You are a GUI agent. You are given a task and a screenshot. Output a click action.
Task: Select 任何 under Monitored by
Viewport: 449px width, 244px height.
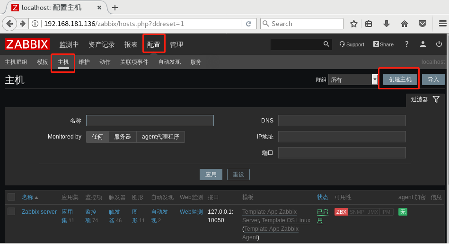pos(97,137)
